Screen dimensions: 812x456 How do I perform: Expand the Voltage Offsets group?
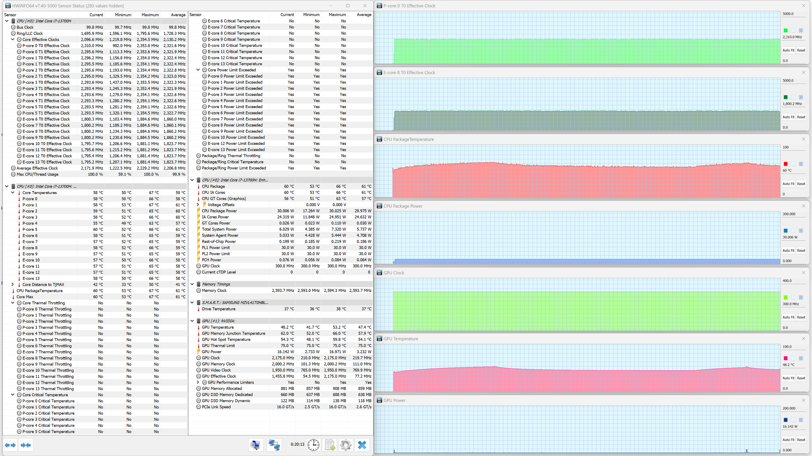(x=198, y=205)
